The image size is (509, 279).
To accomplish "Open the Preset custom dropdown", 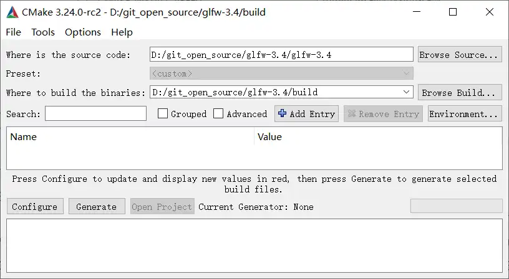I will pos(407,73).
